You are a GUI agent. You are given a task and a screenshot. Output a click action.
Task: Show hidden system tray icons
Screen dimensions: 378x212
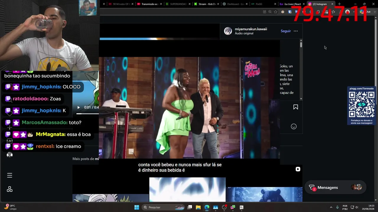click(x=331, y=207)
